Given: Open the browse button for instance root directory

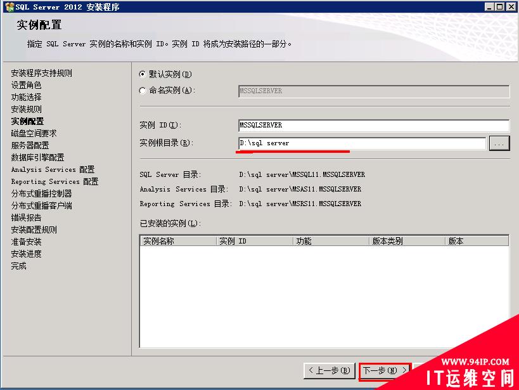Looking at the screenshot, I should tap(499, 143).
